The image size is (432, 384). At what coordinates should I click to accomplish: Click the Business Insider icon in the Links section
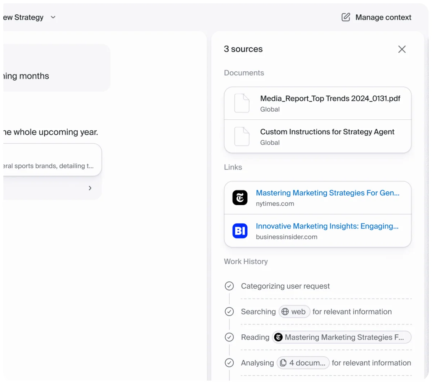click(x=240, y=231)
